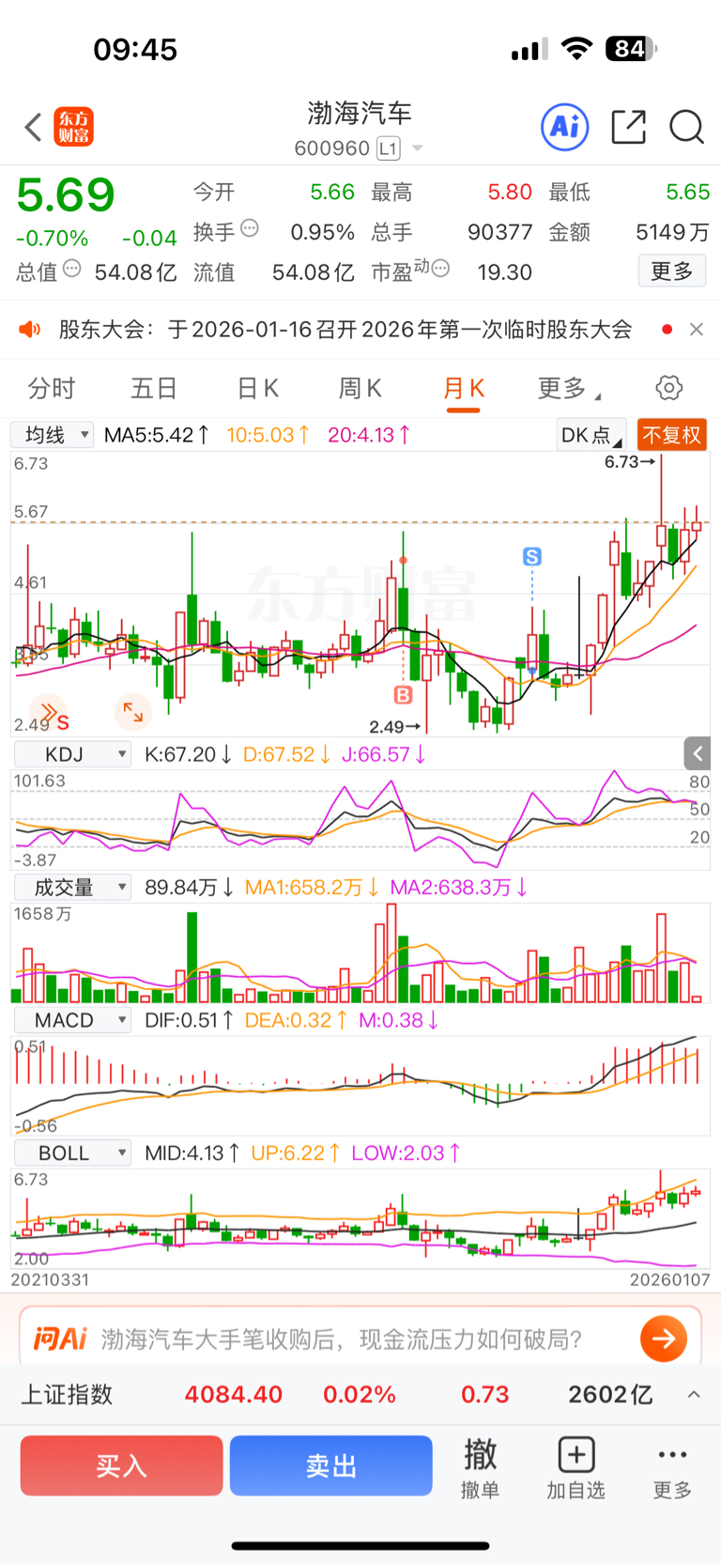Open chart settings gear icon
This screenshot has width=721, height=1564.
pos(668,387)
